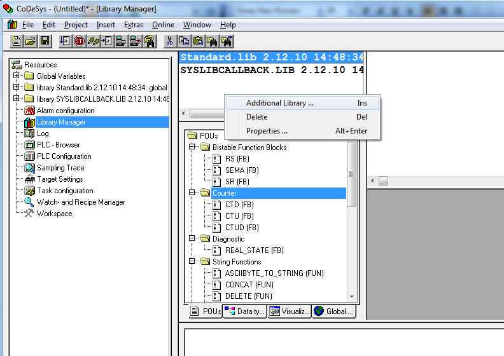504x356 pixels.
Task: Switch to the POUs tab
Action: click(x=206, y=311)
